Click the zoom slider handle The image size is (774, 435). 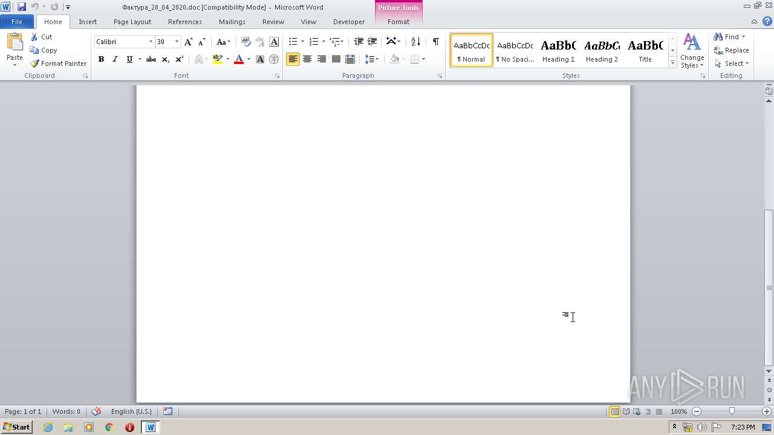[732, 411]
